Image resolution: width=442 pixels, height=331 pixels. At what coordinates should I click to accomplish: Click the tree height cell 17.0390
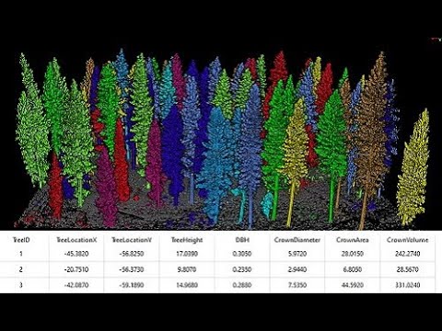[187, 254]
